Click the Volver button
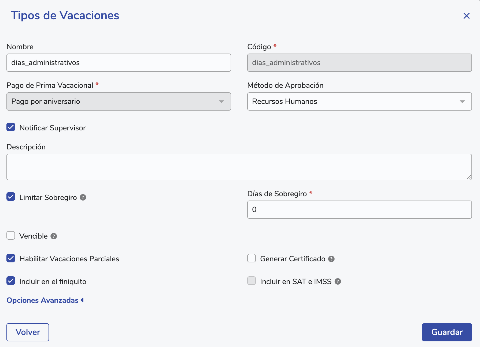This screenshot has width=480, height=347. (28, 332)
